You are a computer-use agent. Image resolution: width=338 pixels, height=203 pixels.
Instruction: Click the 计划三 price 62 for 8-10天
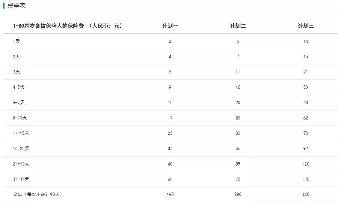tap(306, 118)
